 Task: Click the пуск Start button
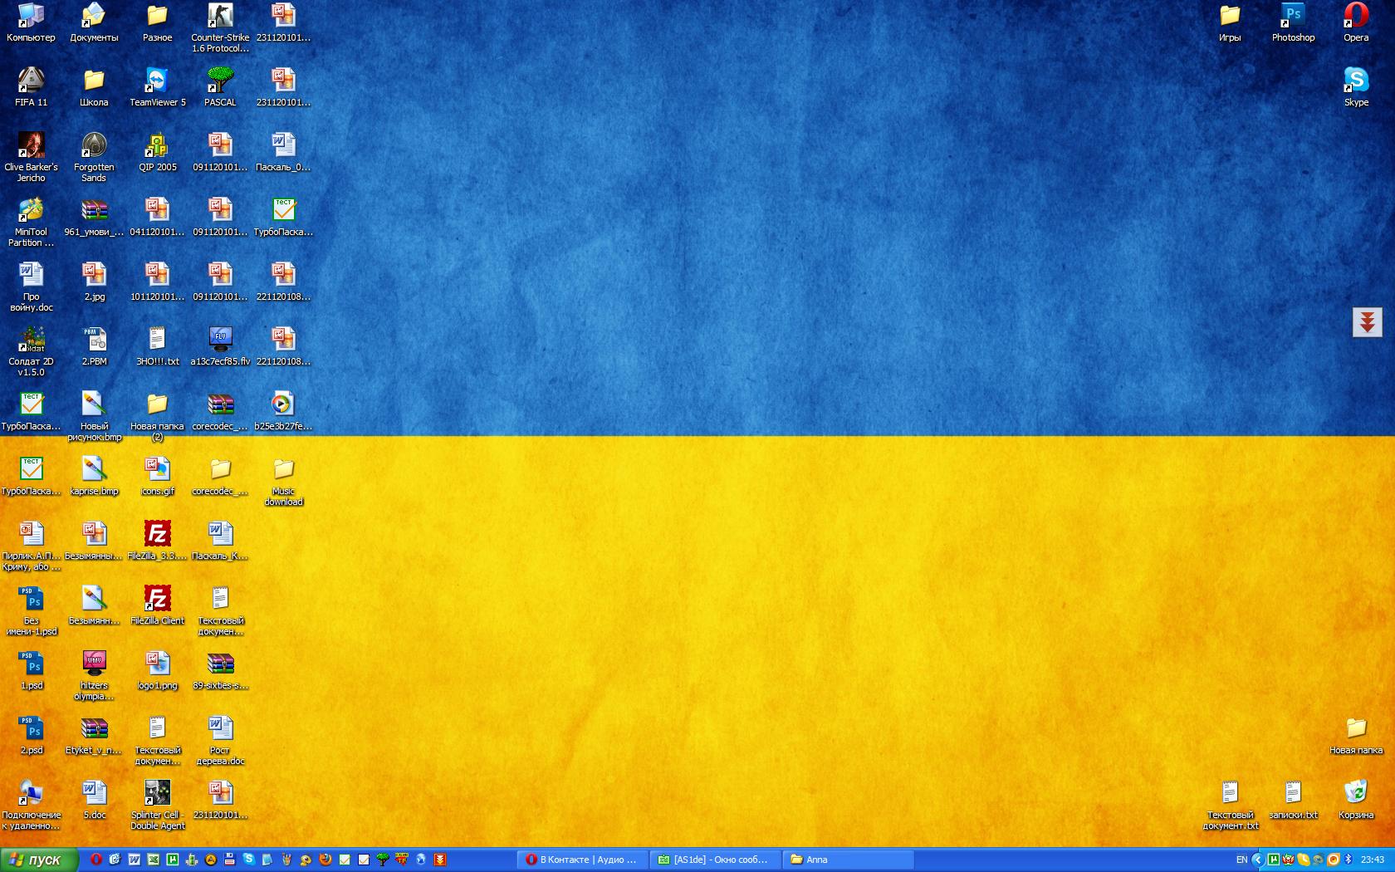(x=38, y=860)
